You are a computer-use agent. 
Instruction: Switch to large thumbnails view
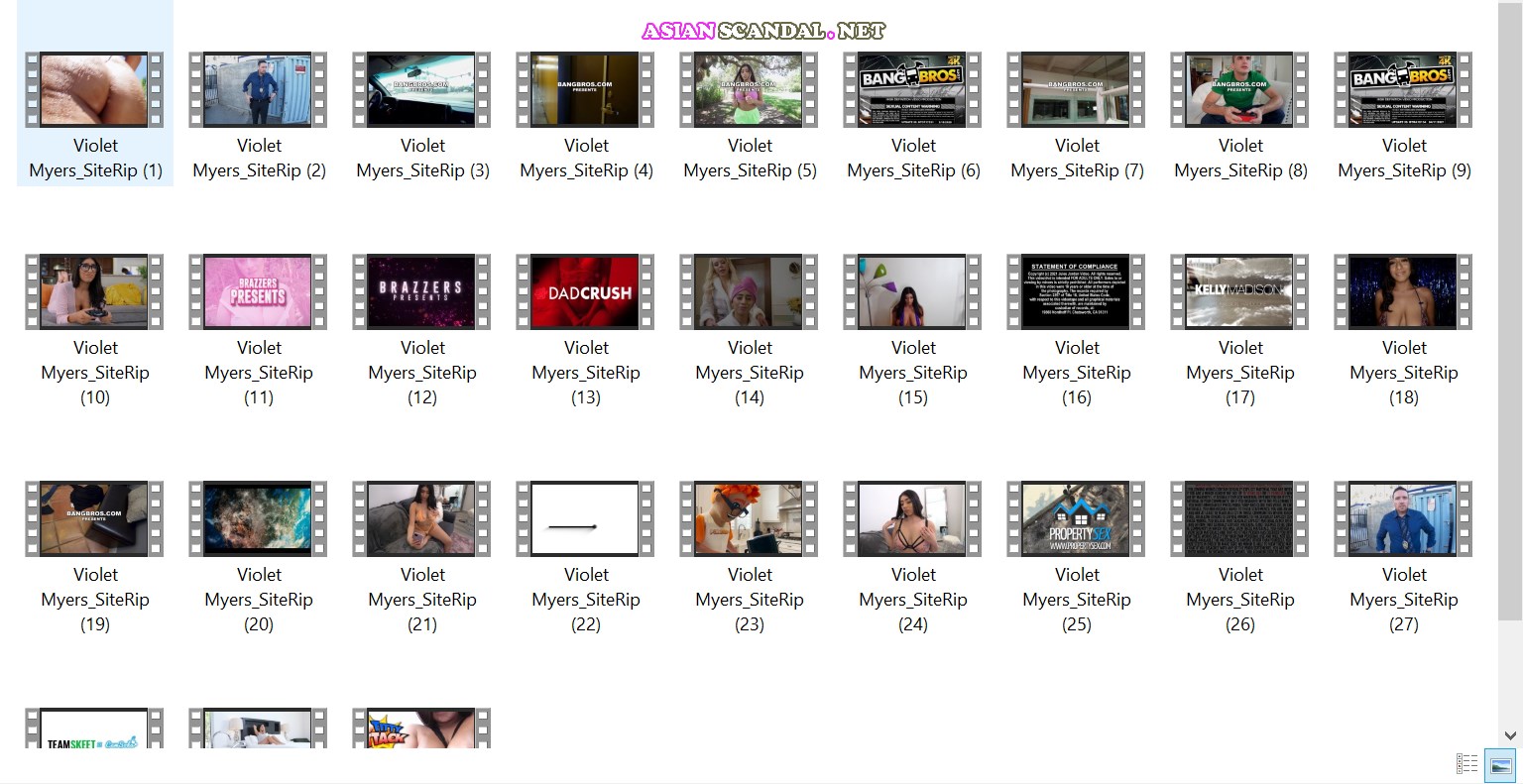pyautogui.click(x=1501, y=763)
